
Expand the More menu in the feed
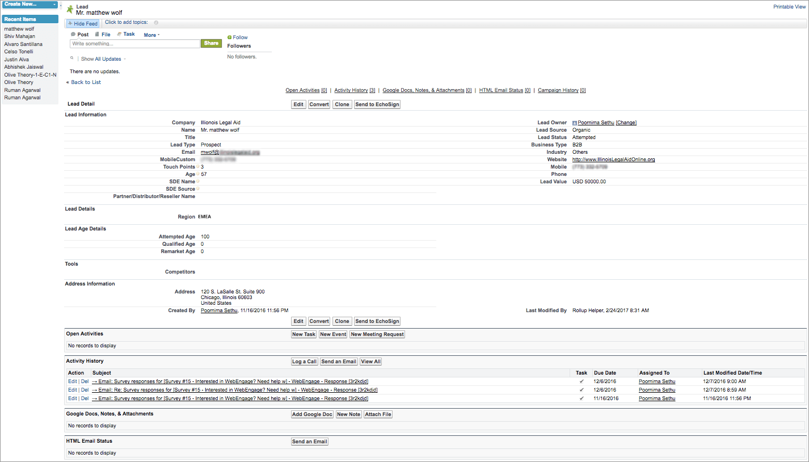coord(151,35)
